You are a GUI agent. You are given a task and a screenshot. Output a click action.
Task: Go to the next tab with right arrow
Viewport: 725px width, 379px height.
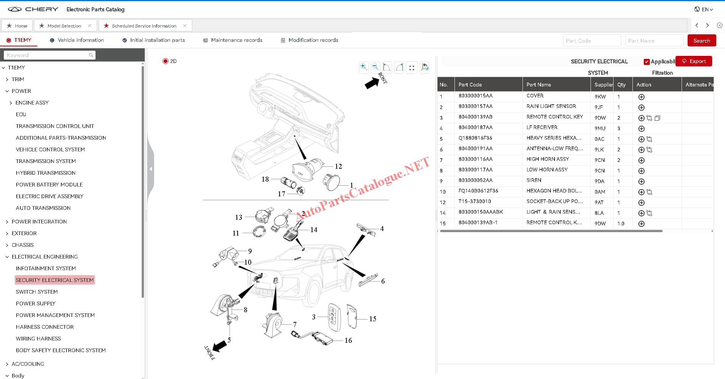[708, 25]
